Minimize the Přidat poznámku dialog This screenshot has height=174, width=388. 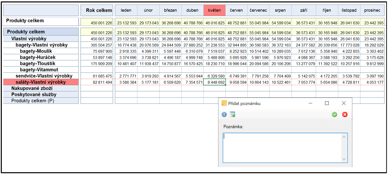point(311,103)
